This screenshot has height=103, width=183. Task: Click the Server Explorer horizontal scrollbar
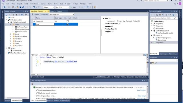[x=17, y=98]
